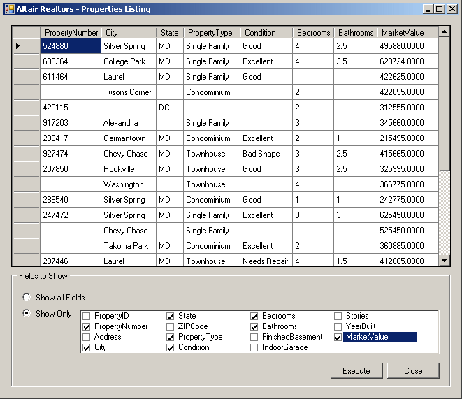The width and height of the screenshot is (462, 399).
Task: Click the Bedrooms column header
Action: (313, 32)
